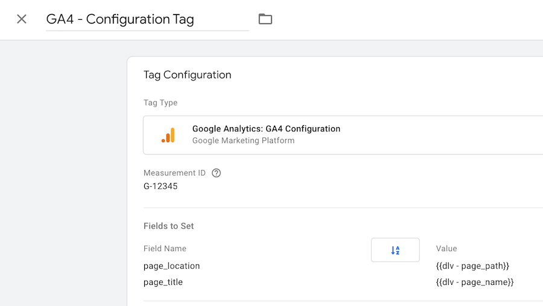Click the Measurement ID label
Image resolution: width=543 pixels, height=306 pixels.
click(174, 173)
